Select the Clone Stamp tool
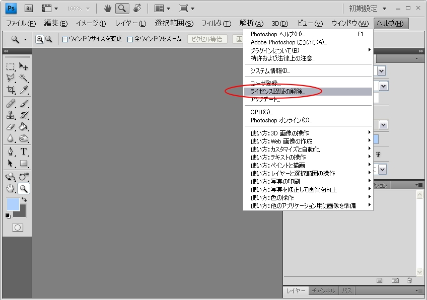Image resolution: width=427 pixels, height=300 pixels. [11, 115]
